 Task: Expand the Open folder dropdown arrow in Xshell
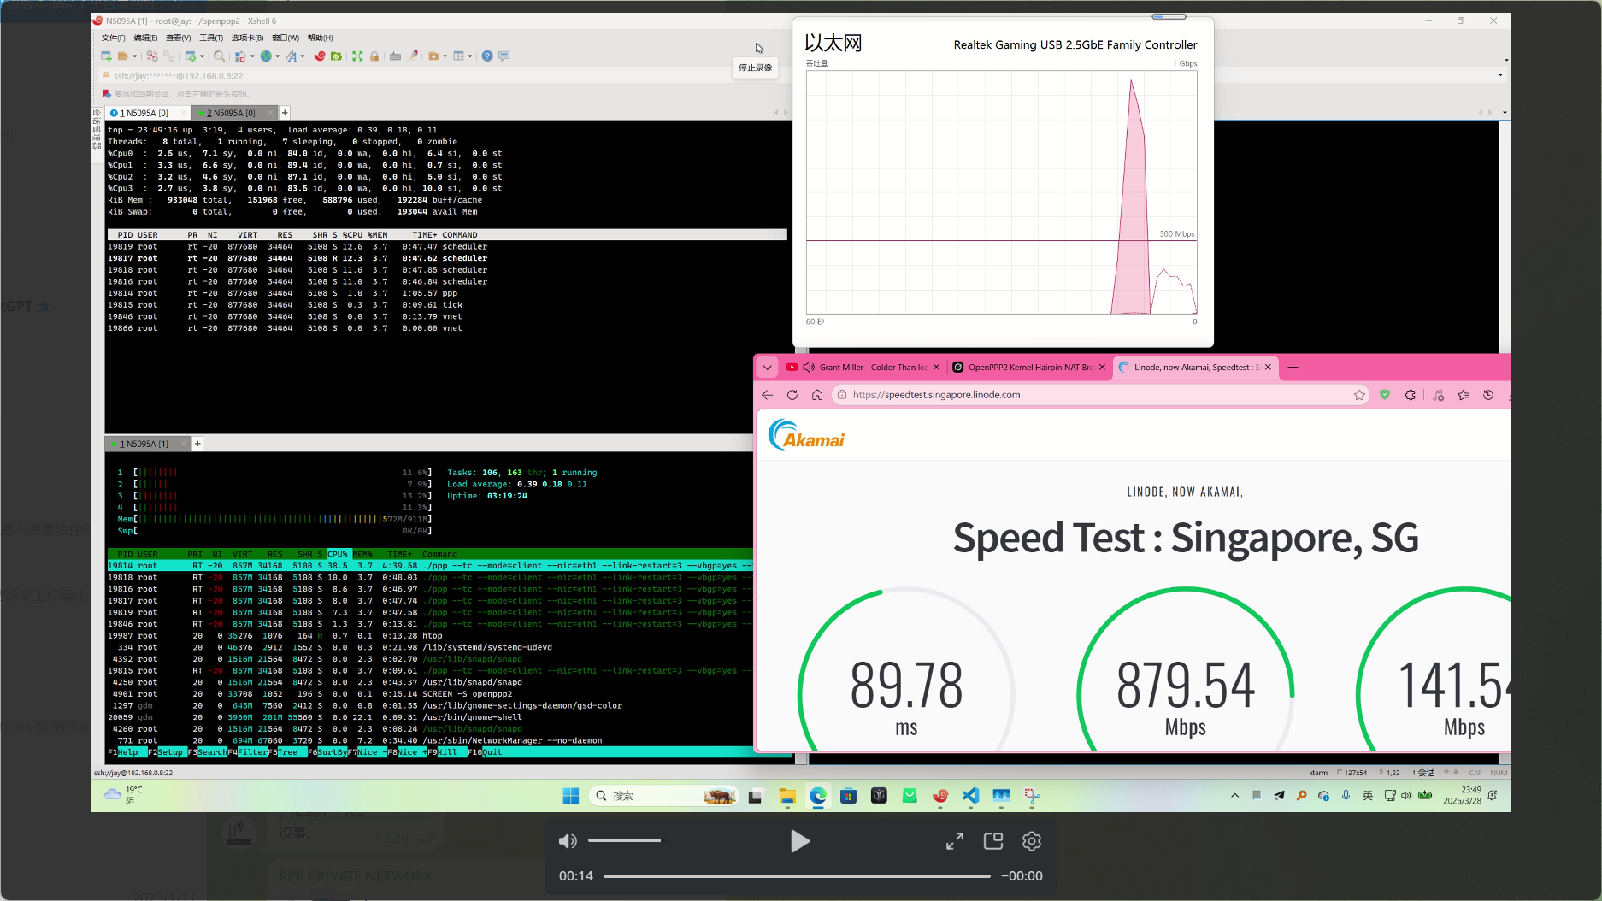pyautogui.click(x=135, y=56)
